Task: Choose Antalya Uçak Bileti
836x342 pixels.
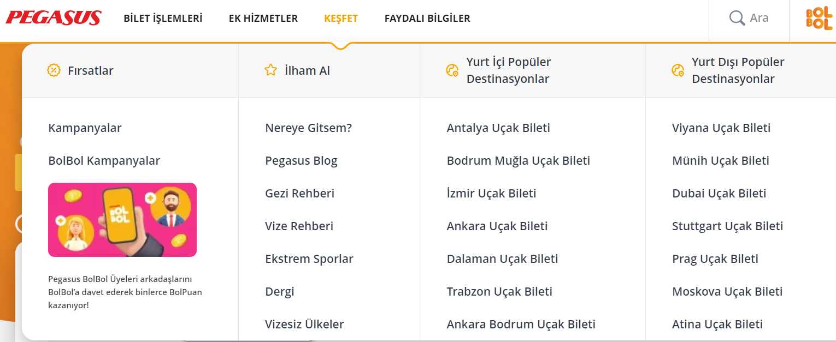Action: click(x=498, y=128)
